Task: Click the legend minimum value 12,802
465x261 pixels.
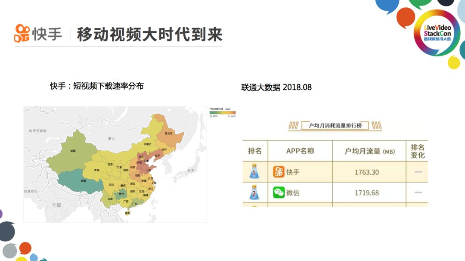Action: coord(214,116)
